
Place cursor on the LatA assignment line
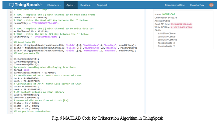26,78
